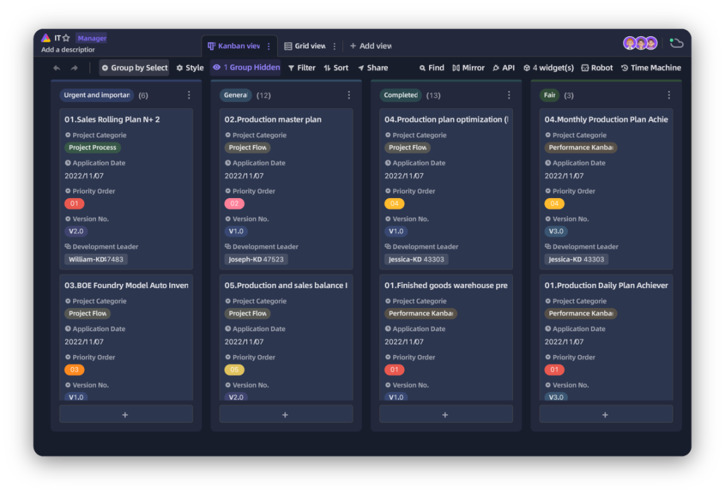Click the Fair group tag
The image size is (725, 494).
point(549,95)
